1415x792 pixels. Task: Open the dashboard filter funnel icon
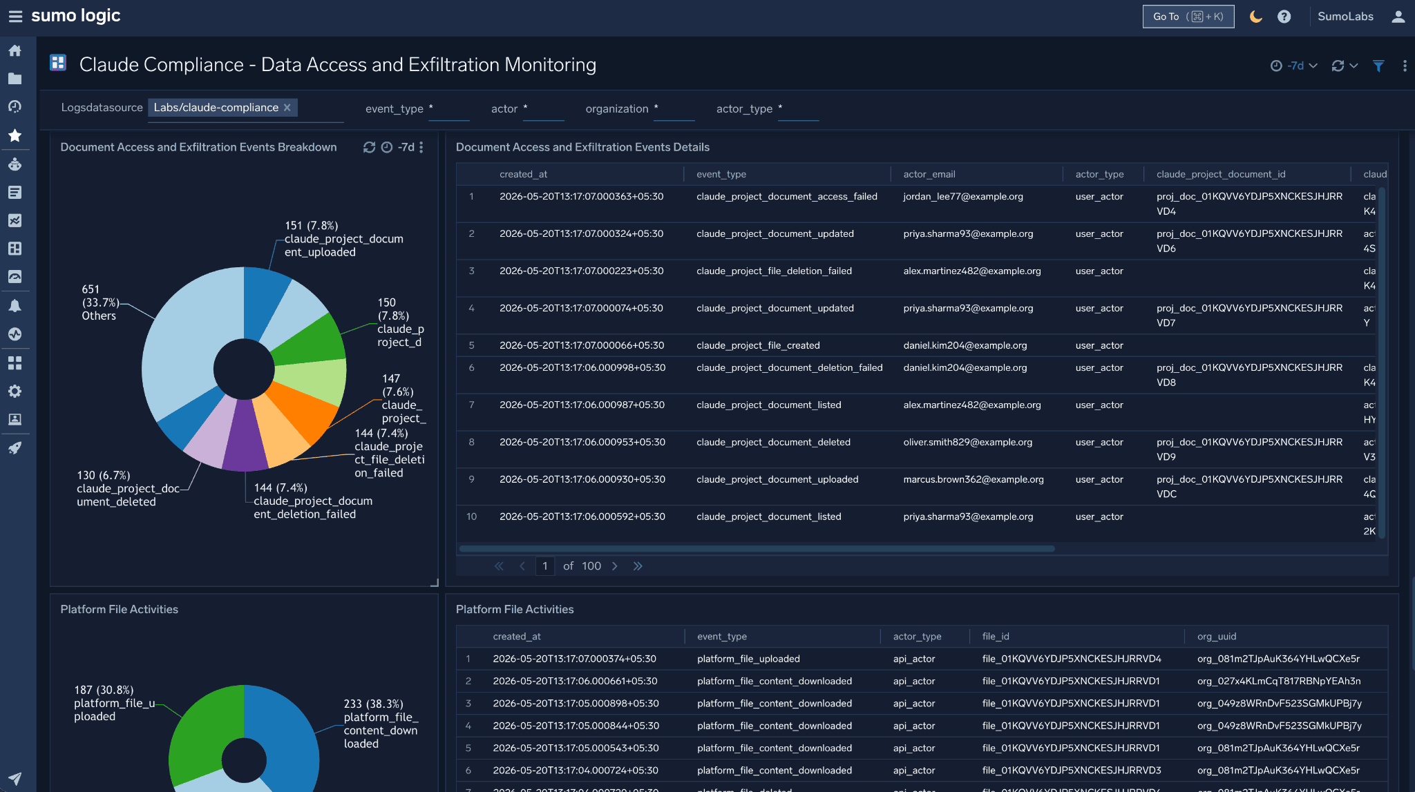pyautogui.click(x=1378, y=66)
